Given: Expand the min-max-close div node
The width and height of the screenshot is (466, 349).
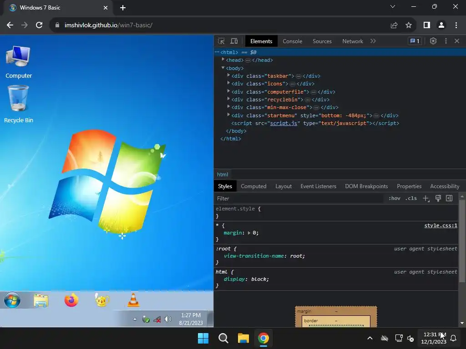Looking at the screenshot, I should point(228,106).
